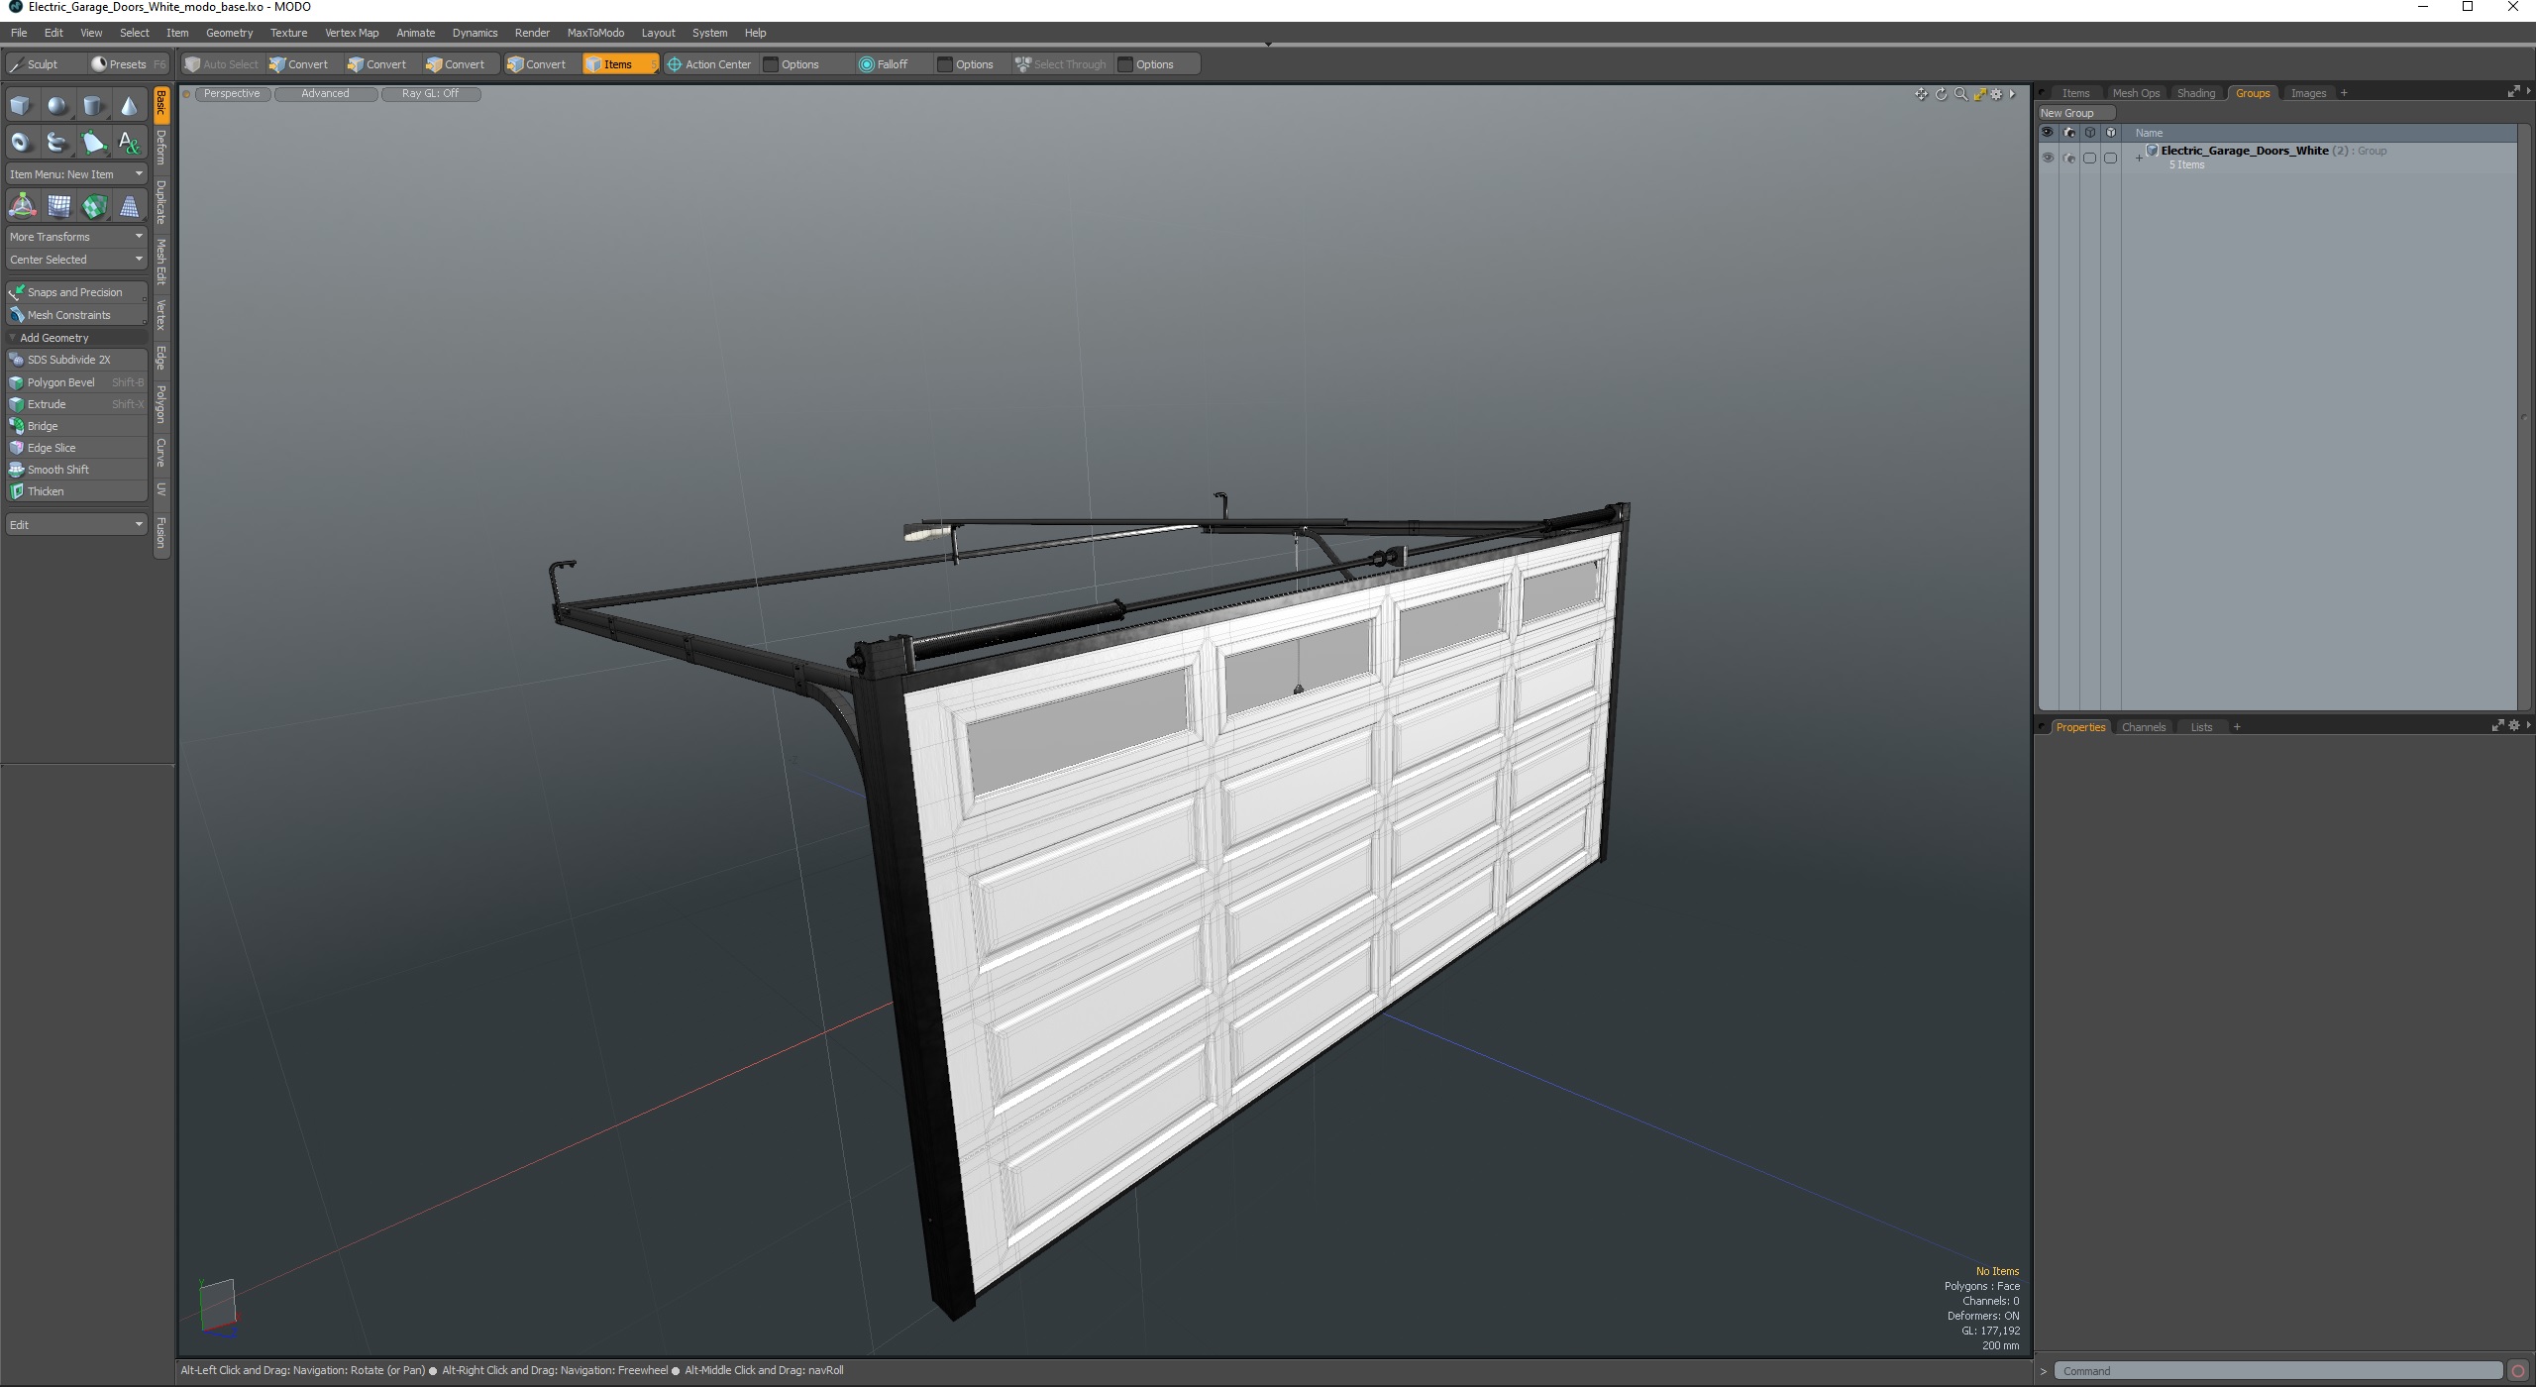The height and width of the screenshot is (1387, 2536).
Task: Open the Render menu
Action: click(x=532, y=33)
